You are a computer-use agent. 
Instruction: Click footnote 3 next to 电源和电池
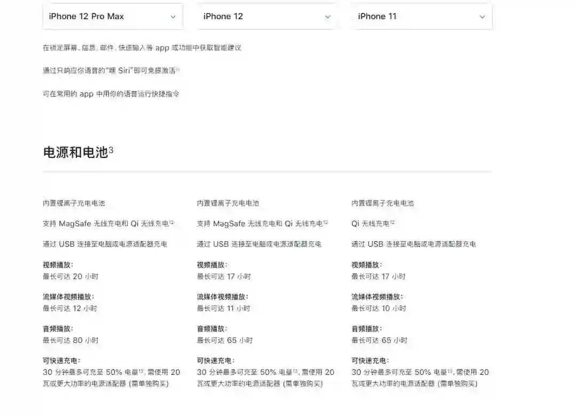click(111, 150)
